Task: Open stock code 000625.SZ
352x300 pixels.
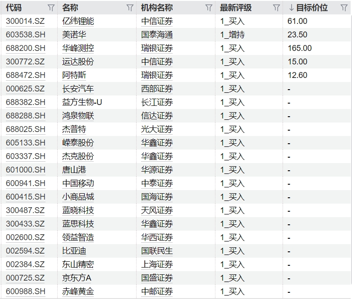Action: (25, 89)
